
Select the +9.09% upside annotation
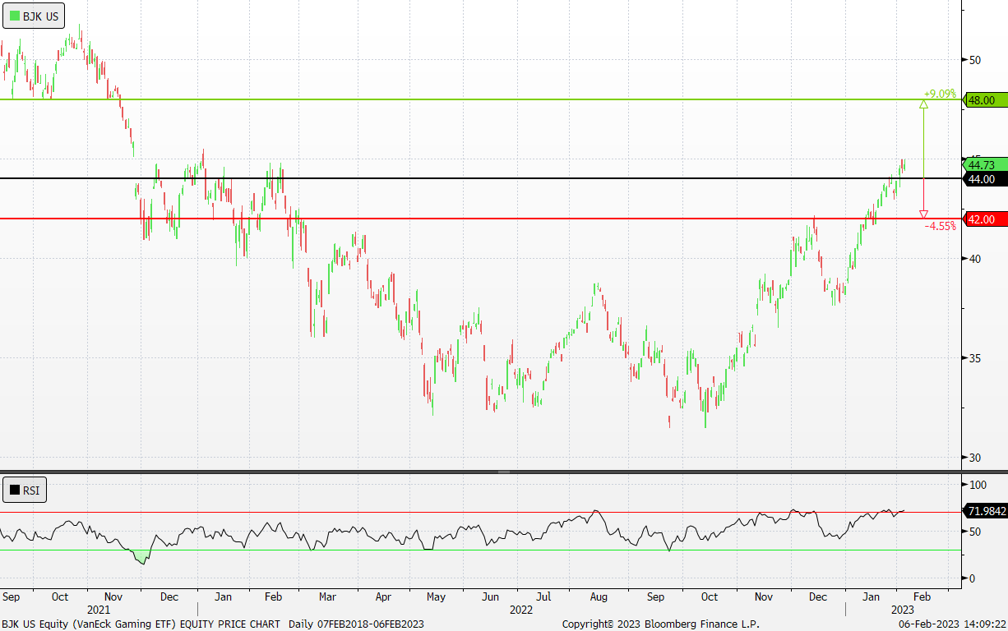click(939, 94)
